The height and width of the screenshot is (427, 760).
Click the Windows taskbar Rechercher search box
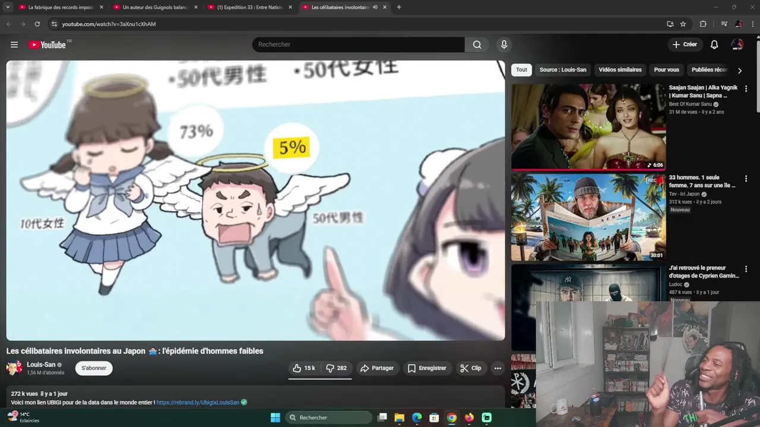click(328, 418)
